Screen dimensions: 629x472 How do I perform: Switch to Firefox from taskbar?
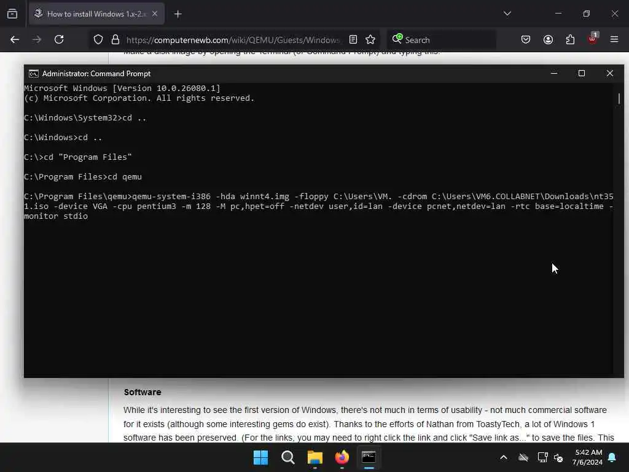click(342, 457)
